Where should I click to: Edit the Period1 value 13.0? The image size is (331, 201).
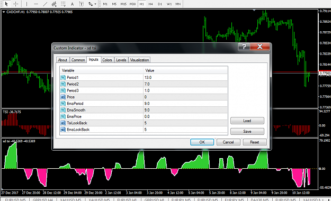pyautogui.click(x=185, y=77)
